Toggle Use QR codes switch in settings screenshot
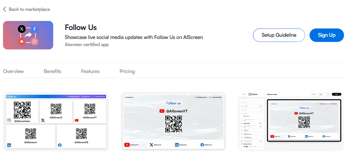 [260, 123]
